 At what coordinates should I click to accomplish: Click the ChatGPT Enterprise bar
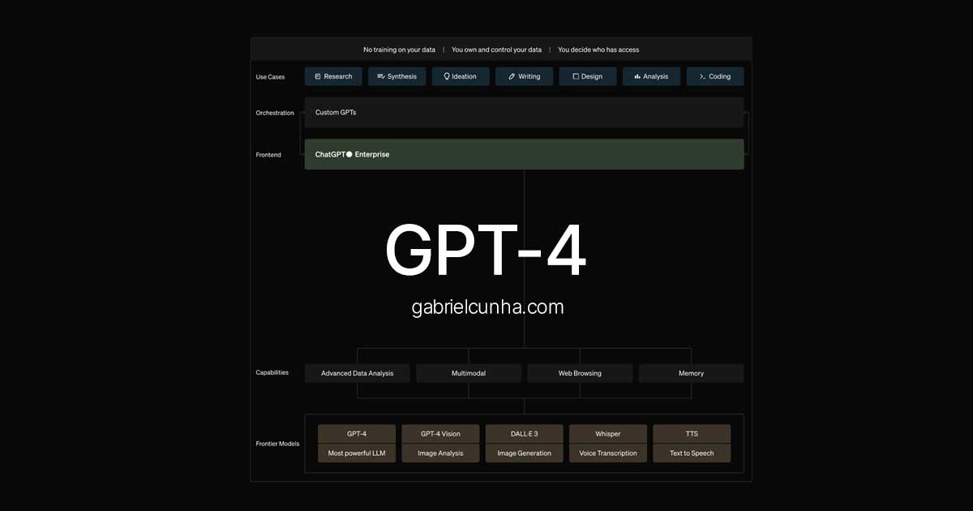click(524, 154)
